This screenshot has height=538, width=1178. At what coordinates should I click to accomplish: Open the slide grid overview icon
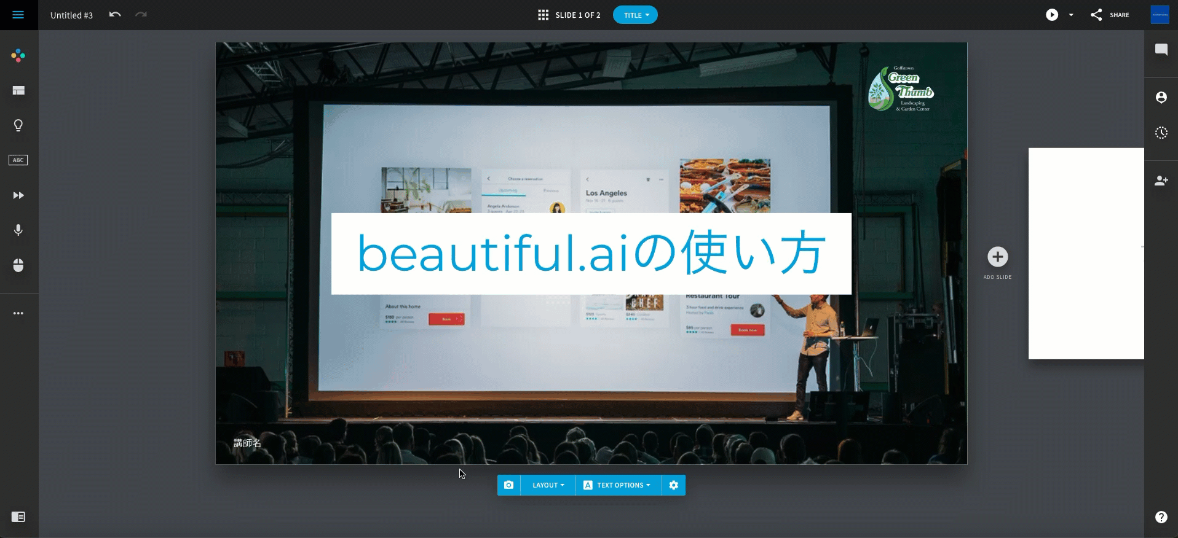coord(543,15)
